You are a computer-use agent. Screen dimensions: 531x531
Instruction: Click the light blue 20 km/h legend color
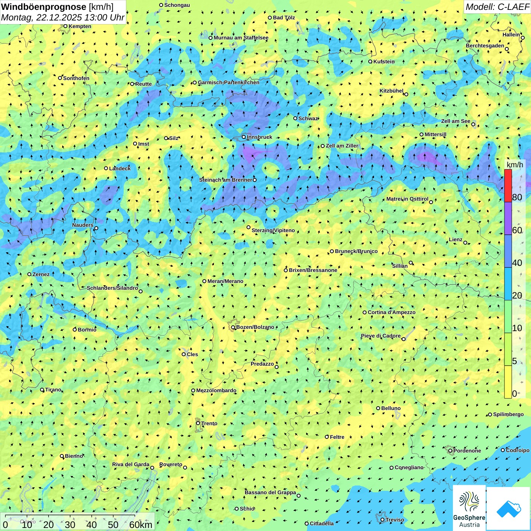point(508,284)
